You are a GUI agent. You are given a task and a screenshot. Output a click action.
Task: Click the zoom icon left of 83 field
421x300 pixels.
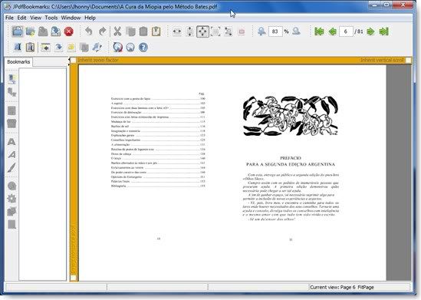[261, 31]
